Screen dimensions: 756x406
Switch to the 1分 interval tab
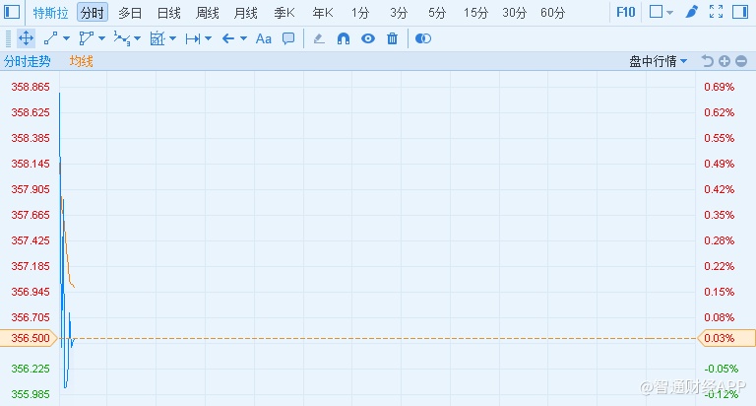(x=360, y=13)
